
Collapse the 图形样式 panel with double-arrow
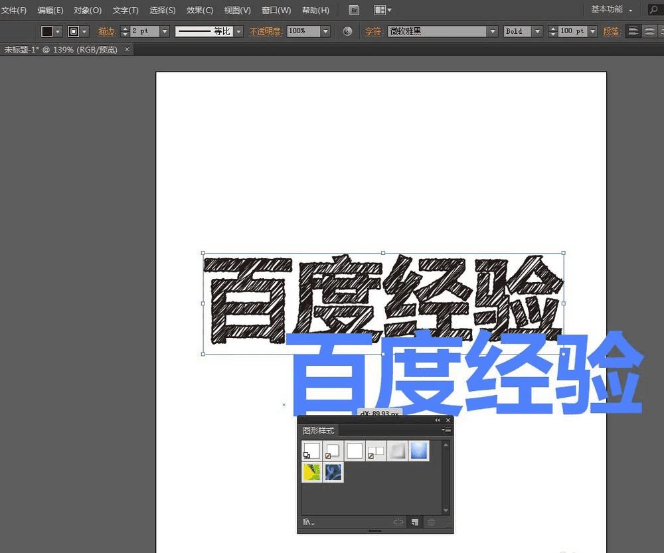(437, 420)
